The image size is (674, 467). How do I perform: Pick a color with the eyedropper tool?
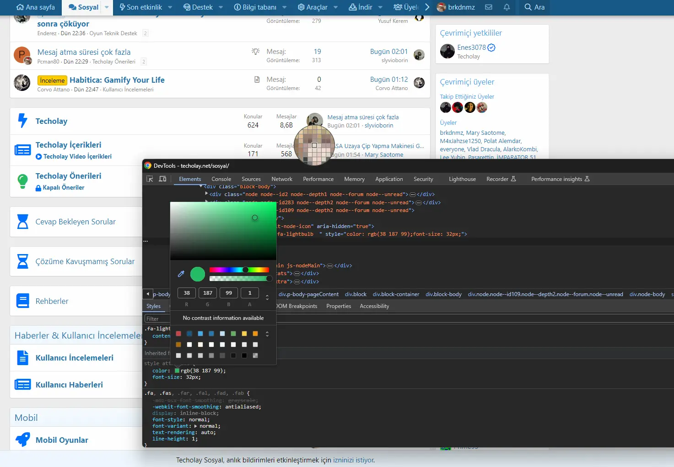(x=181, y=274)
